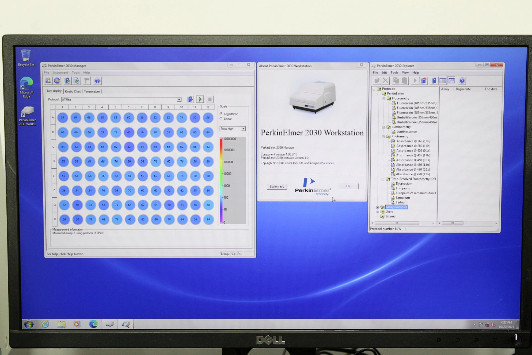
Task: Expand the Assay examples folder
Action: [x=377, y=207]
